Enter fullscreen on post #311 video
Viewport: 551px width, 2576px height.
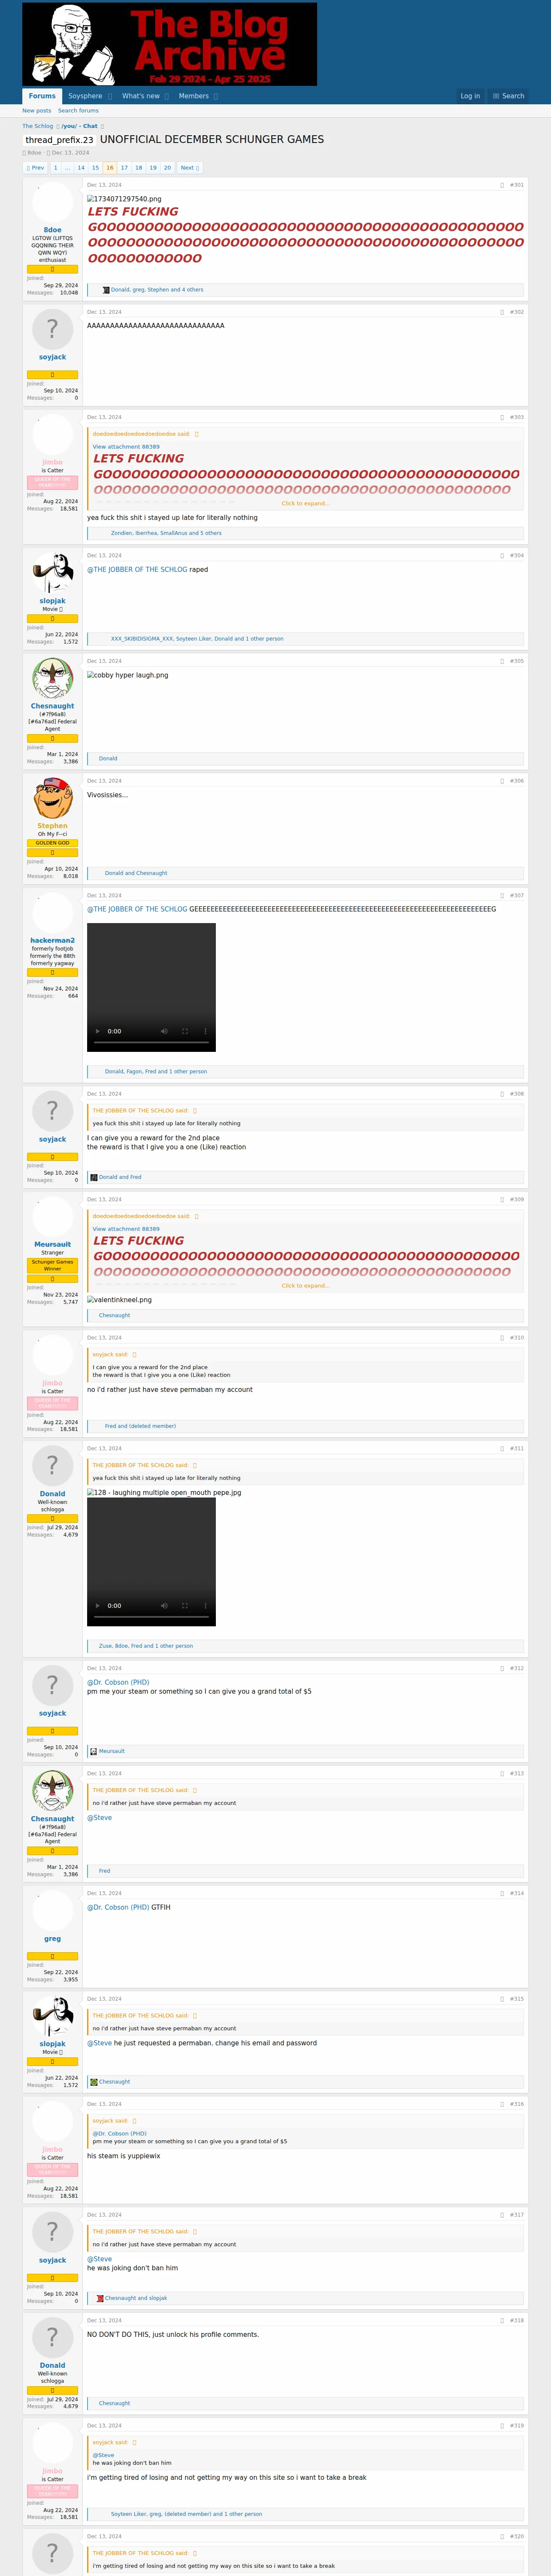(x=185, y=1606)
